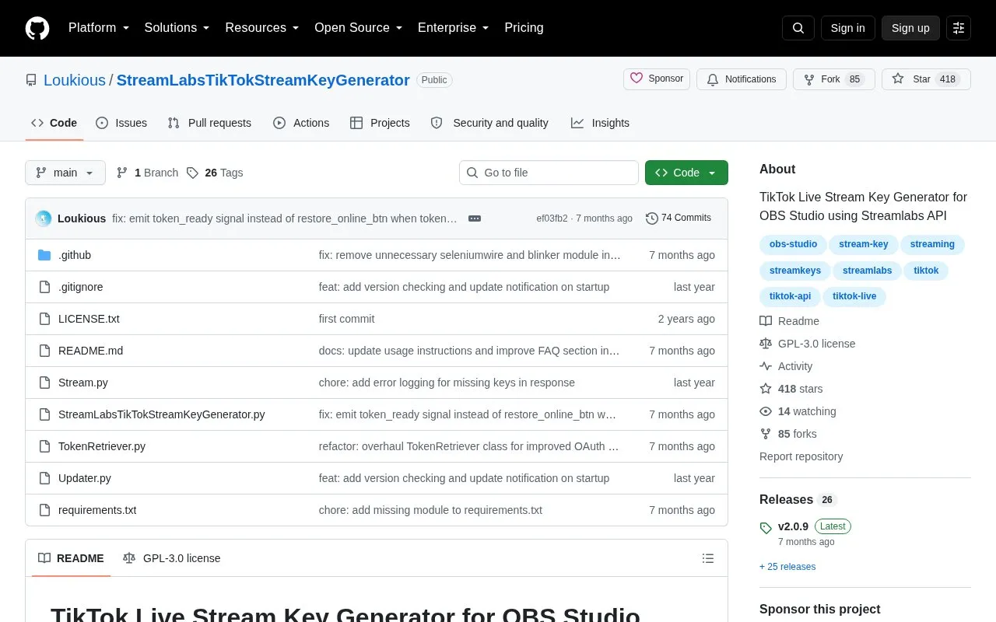Switch to the Issues tab
996x622 pixels.
(121, 123)
